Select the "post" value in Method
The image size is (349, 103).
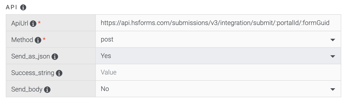coord(107,39)
